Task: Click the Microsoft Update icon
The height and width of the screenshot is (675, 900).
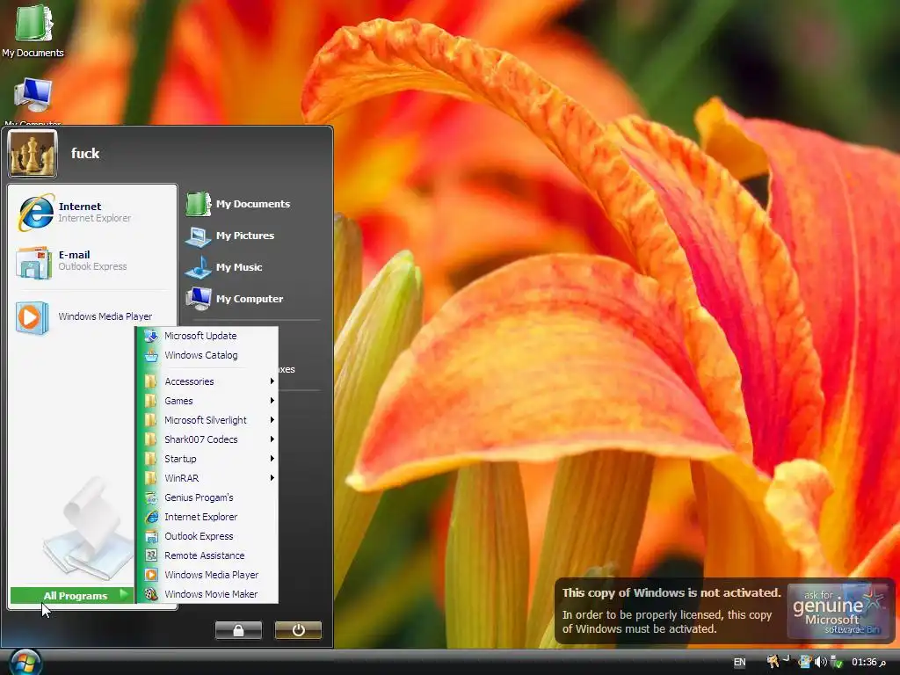Action: pyautogui.click(x=151, y=336)
